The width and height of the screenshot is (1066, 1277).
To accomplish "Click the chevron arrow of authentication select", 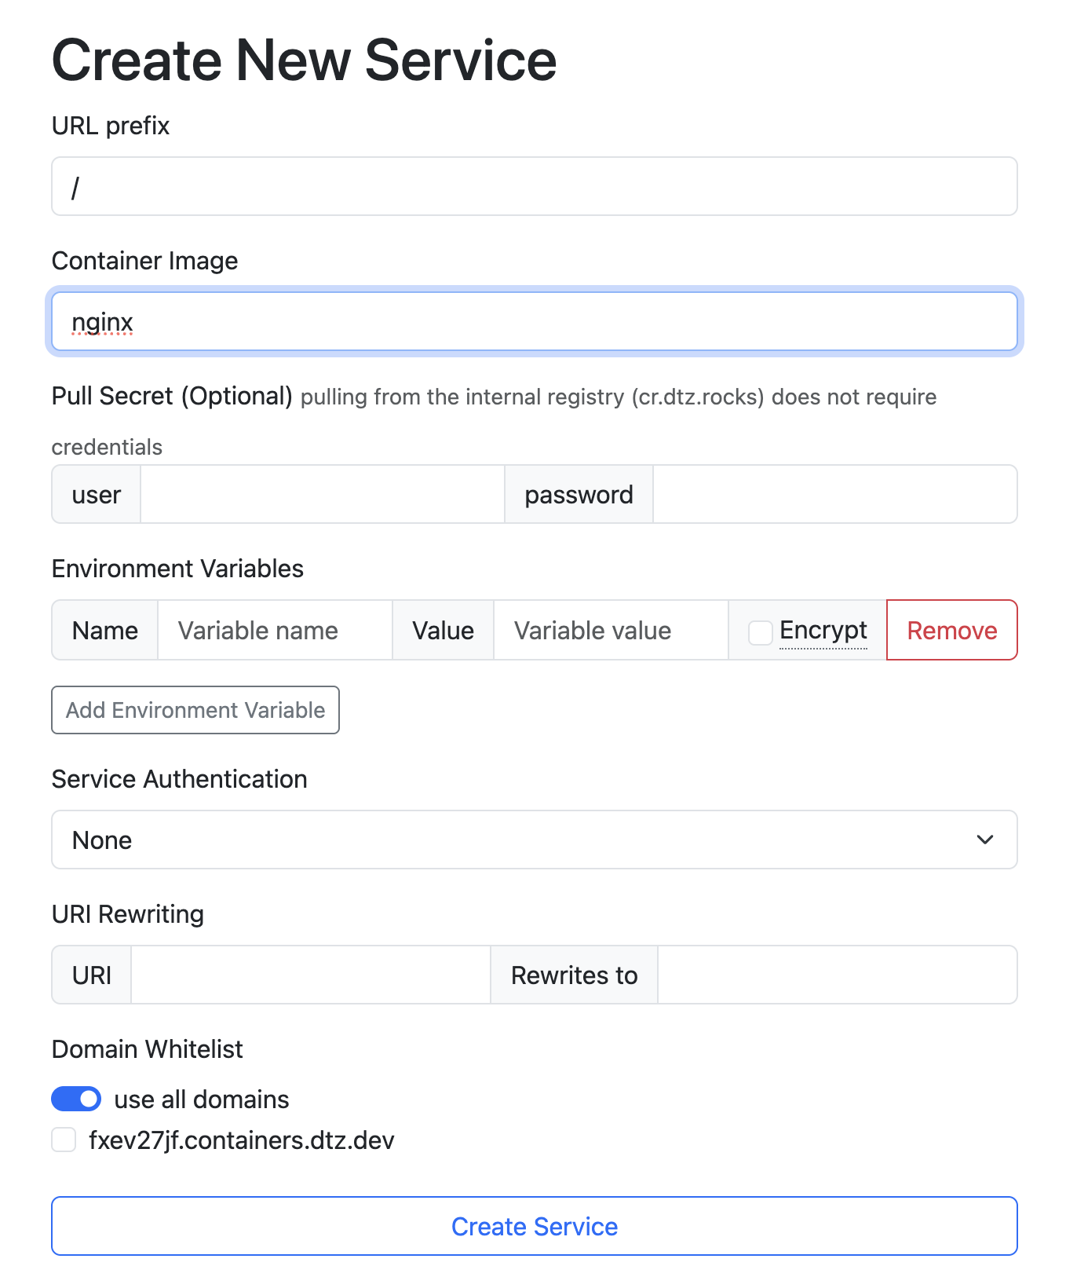I will pos(985,840).
